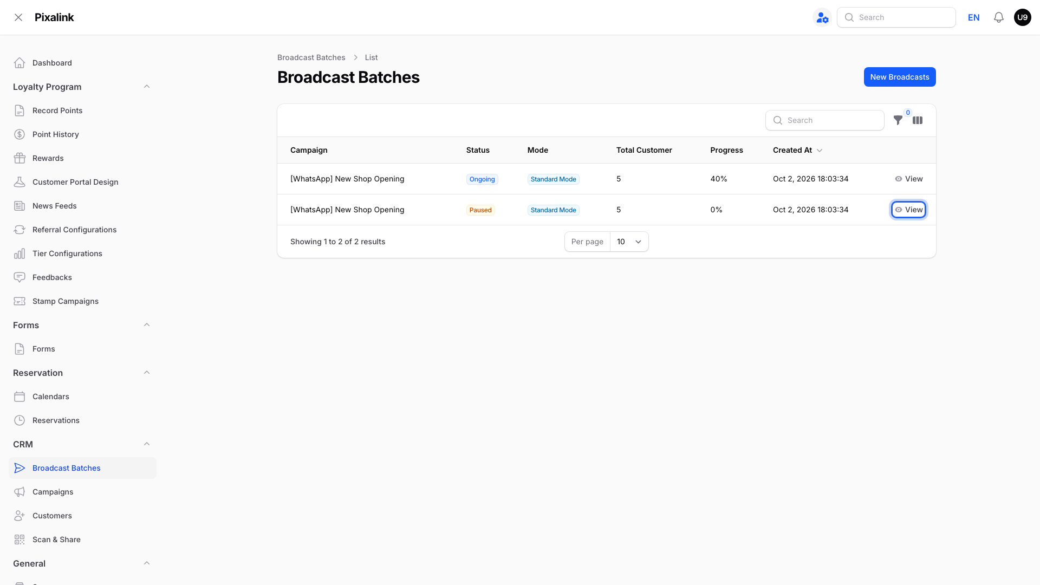Viewport: 1040px width, 585px height.
Task: Click the Tier Configurations bar chart icon
Action: point(19,253)
